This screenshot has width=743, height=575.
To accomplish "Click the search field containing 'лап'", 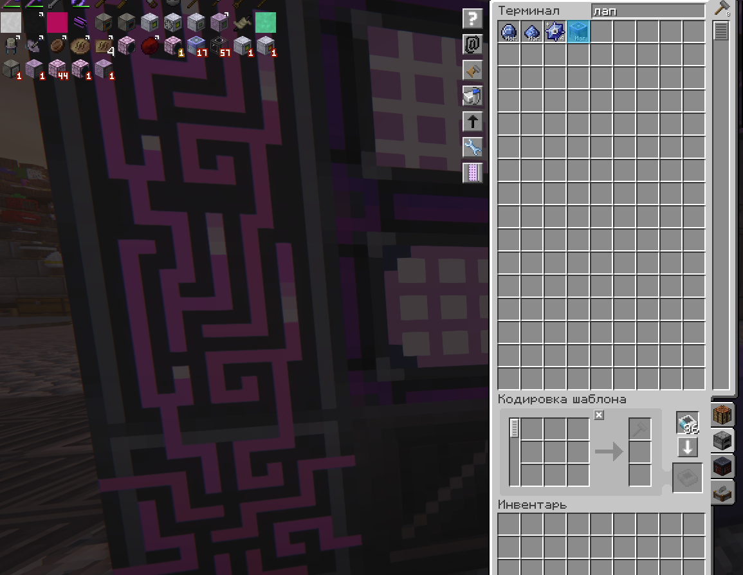I will point(648,11).
